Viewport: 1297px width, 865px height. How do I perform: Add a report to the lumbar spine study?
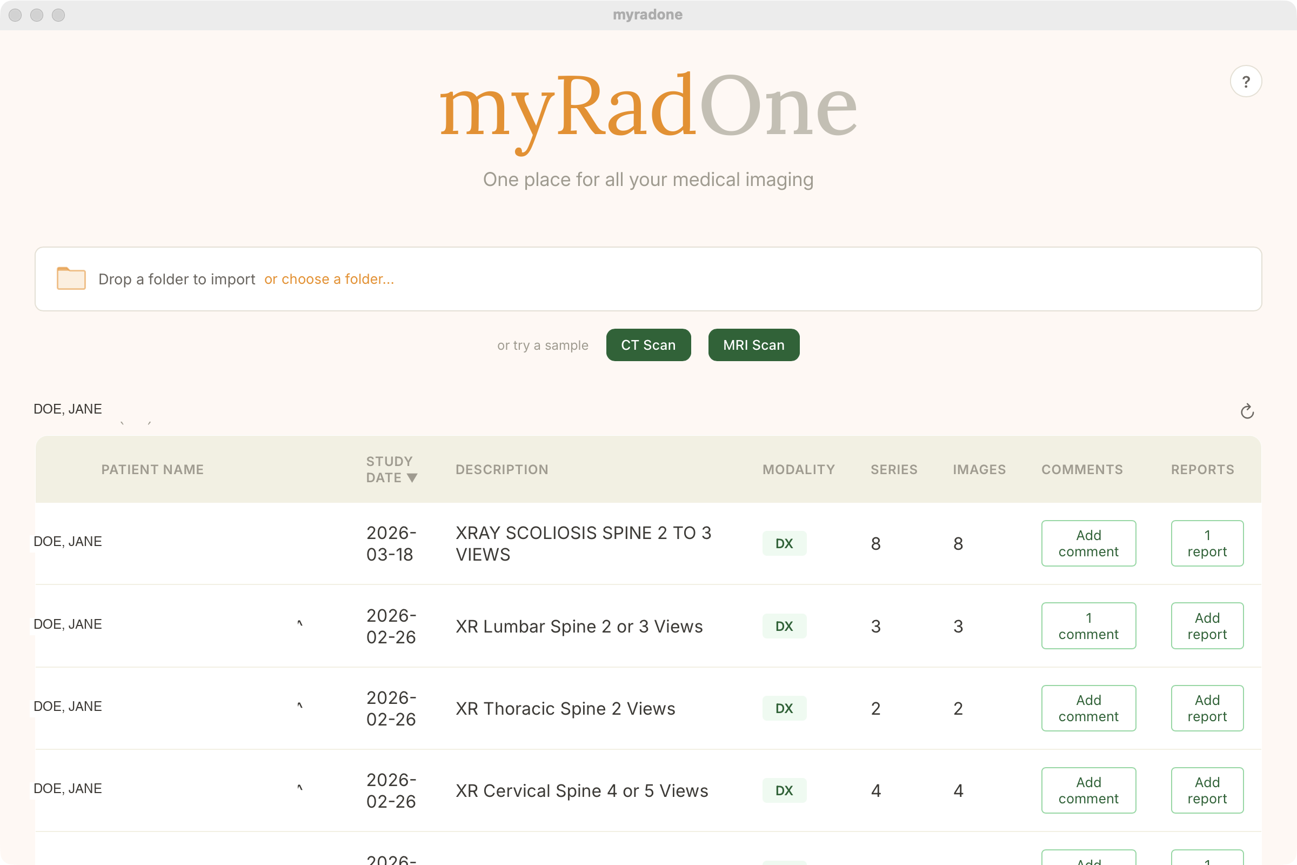[x=1207, y=626]
